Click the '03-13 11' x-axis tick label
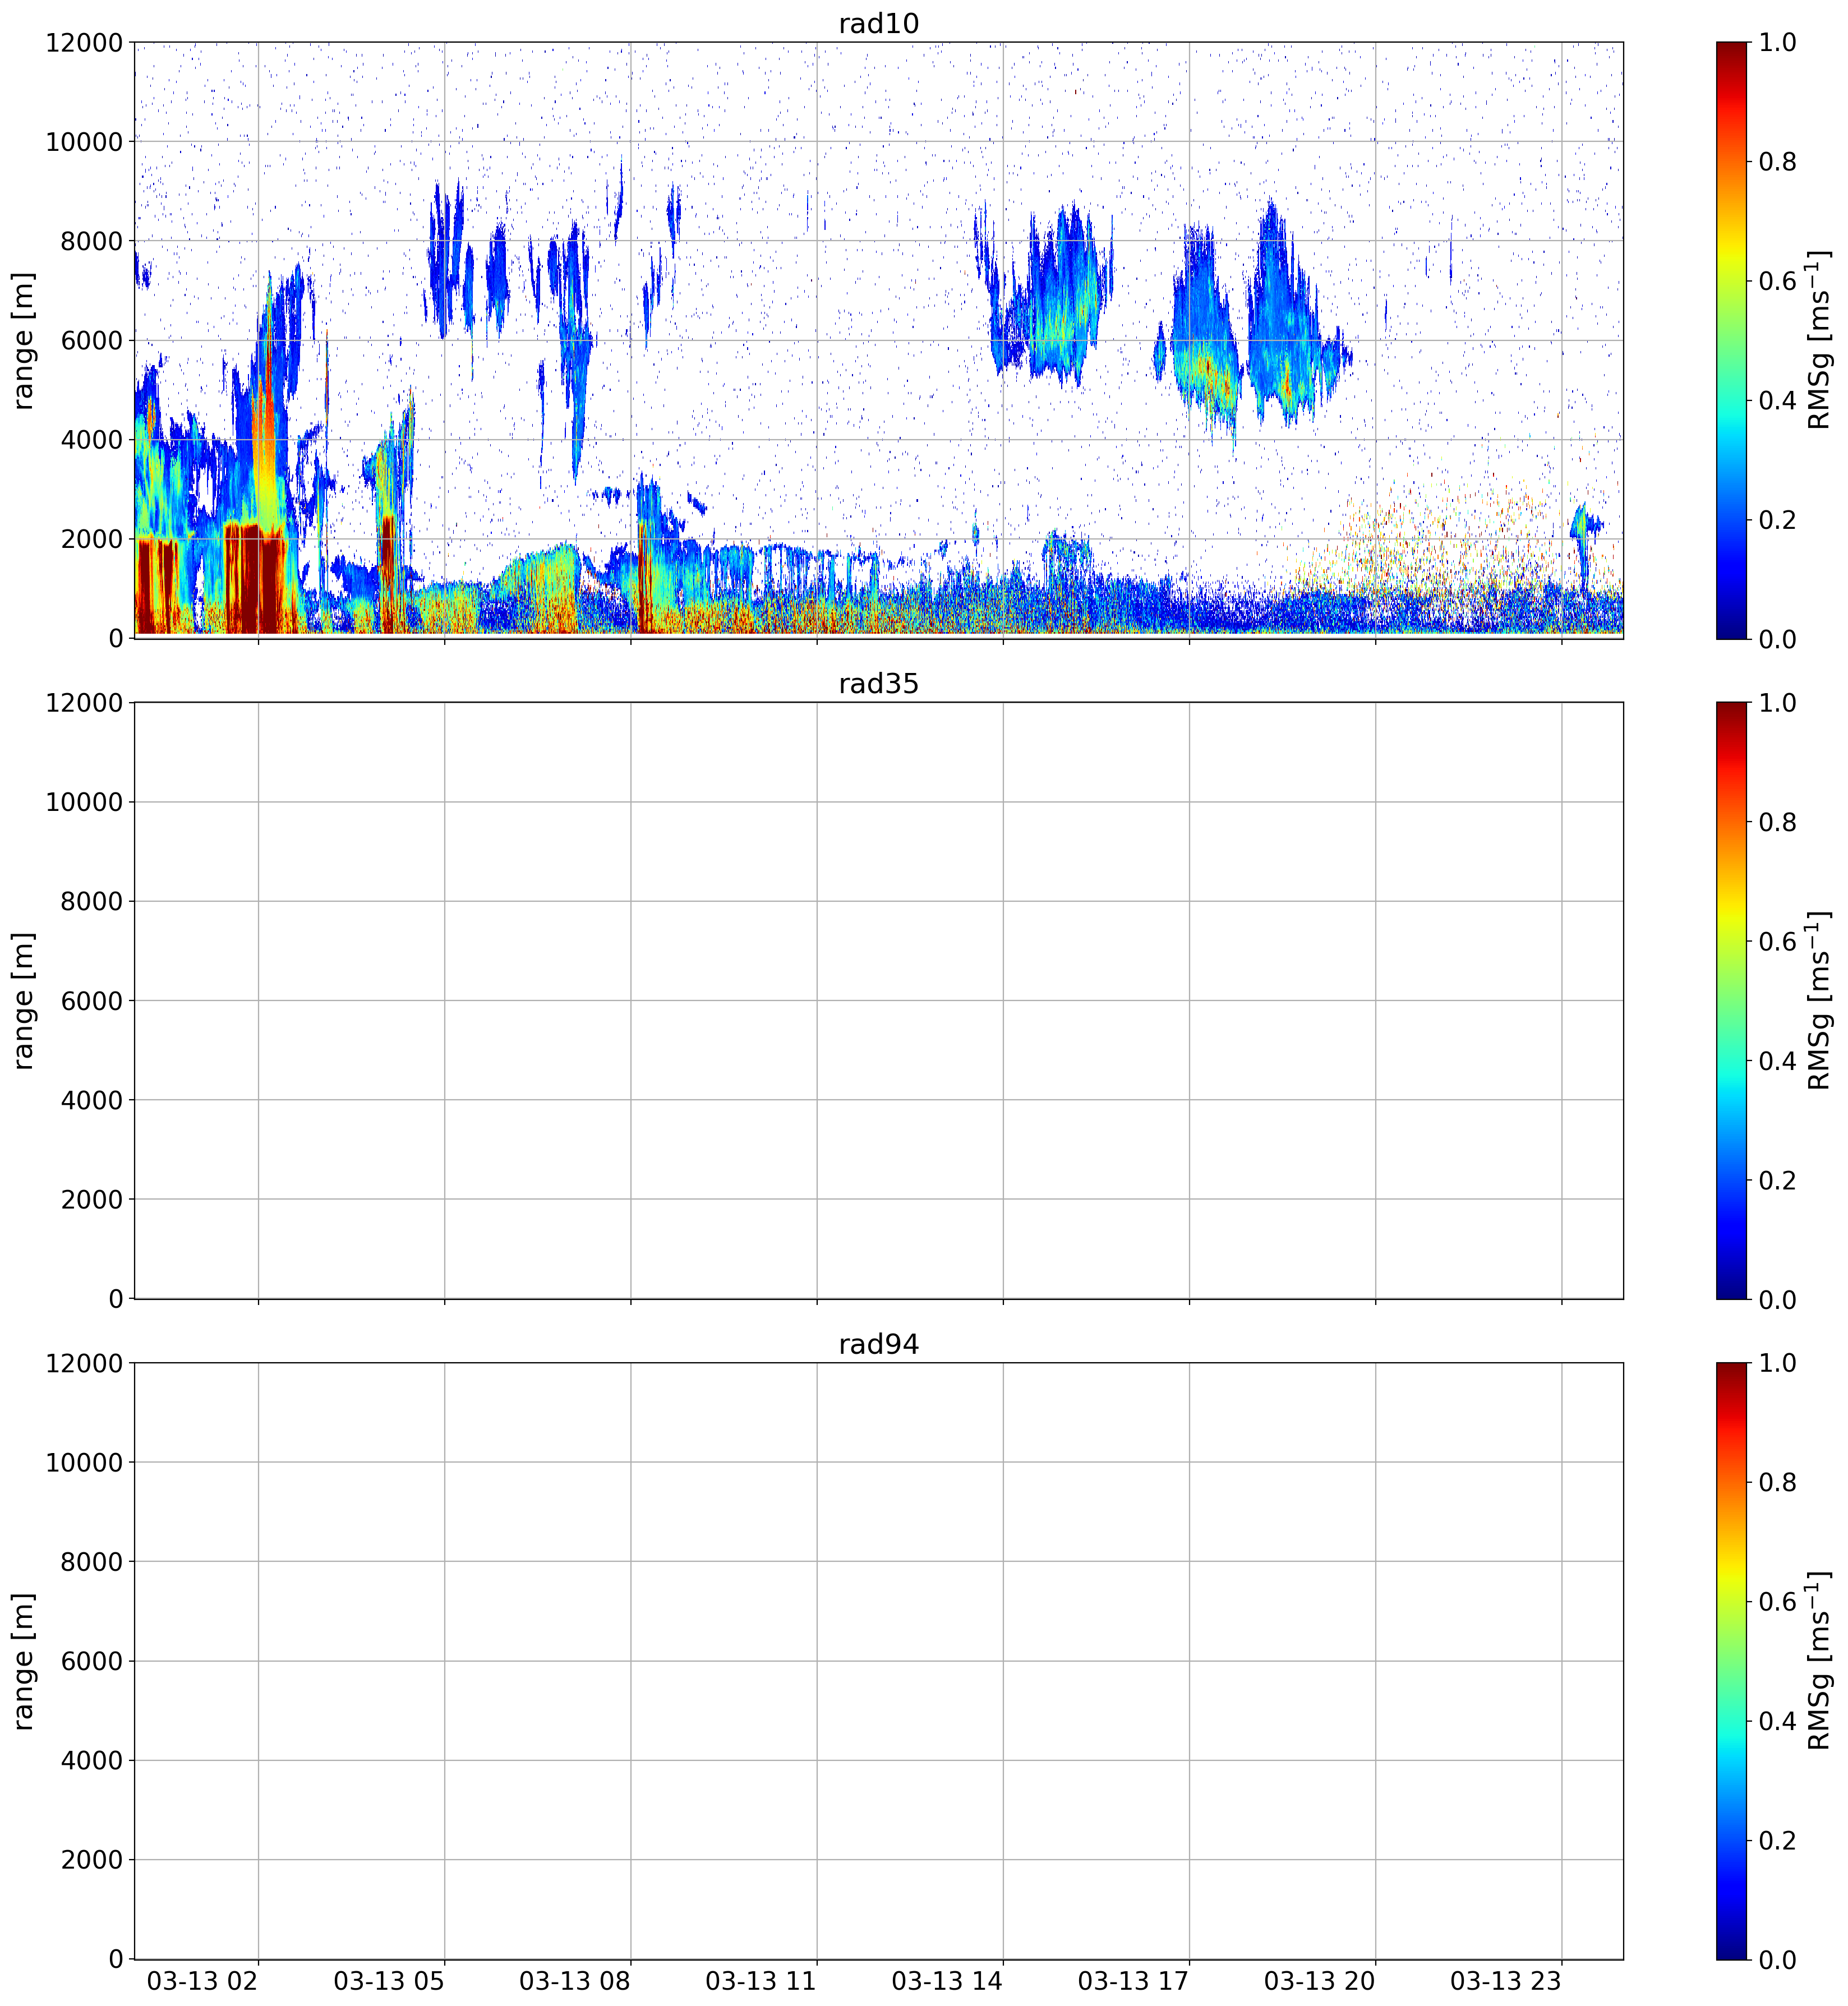The height and width of the screenshot is (2006, 1848). (x=761, y=1981)
